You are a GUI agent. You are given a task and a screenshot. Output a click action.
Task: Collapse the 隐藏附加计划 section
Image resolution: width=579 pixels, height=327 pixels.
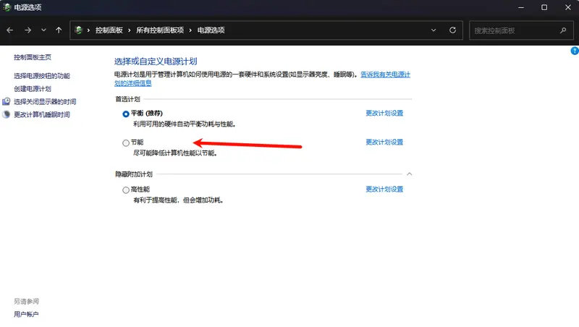(409, 174)
